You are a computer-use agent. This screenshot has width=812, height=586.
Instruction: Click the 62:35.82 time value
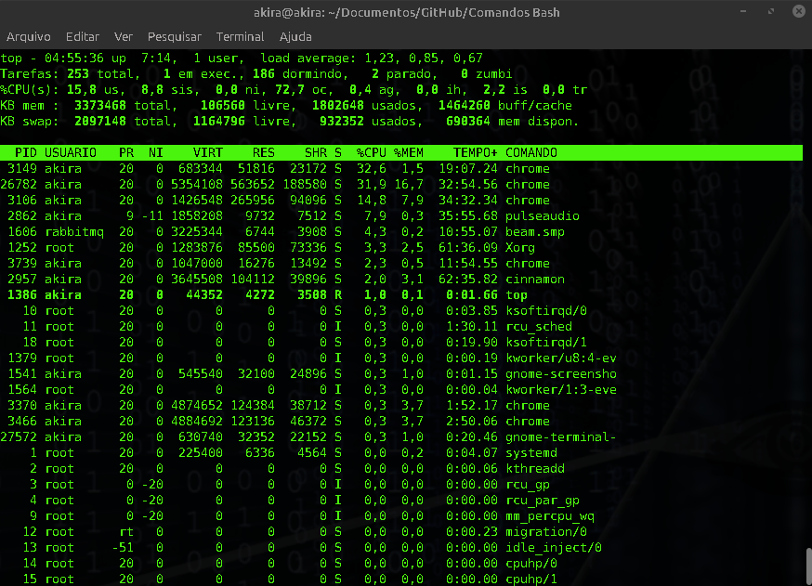(x=468, y=279)
